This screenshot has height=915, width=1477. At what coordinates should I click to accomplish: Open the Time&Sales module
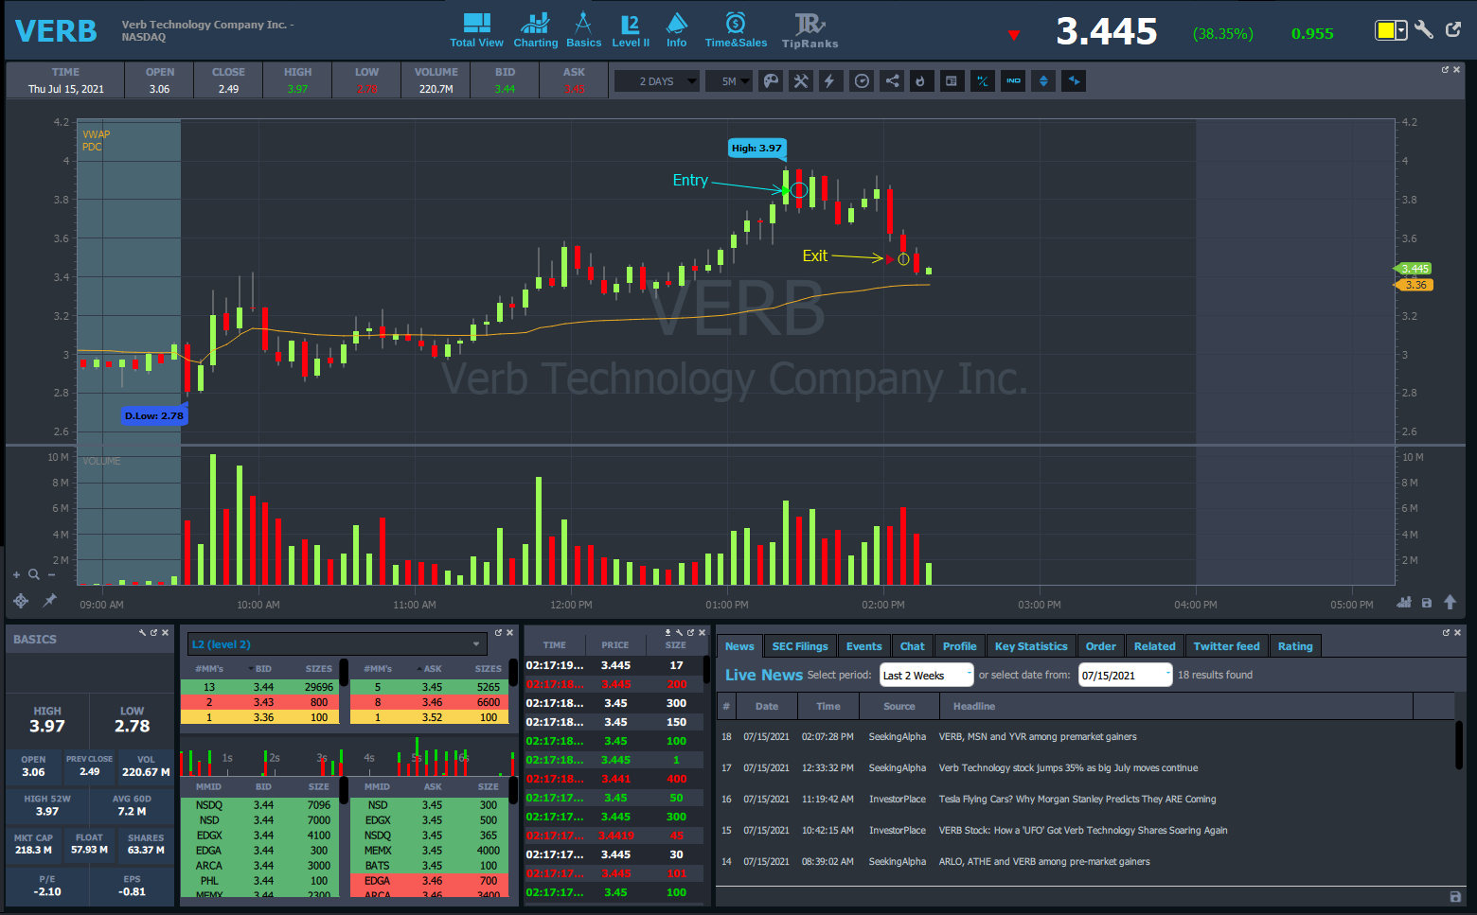pyautogui.click(x=736, y=30)
